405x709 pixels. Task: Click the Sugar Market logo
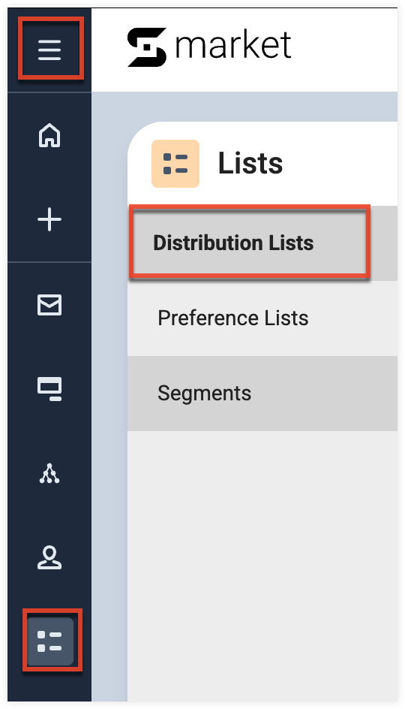[x=209, y=47]
